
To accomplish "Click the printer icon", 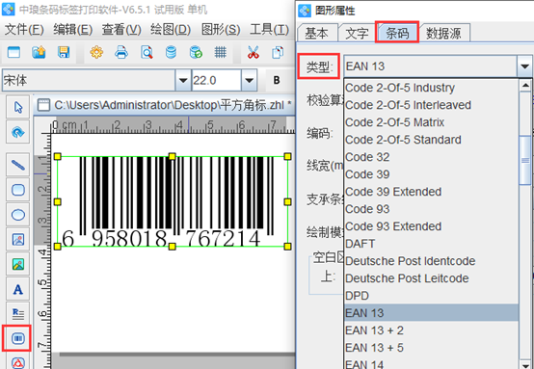I will pyautogui.click(x=121, y=52).
